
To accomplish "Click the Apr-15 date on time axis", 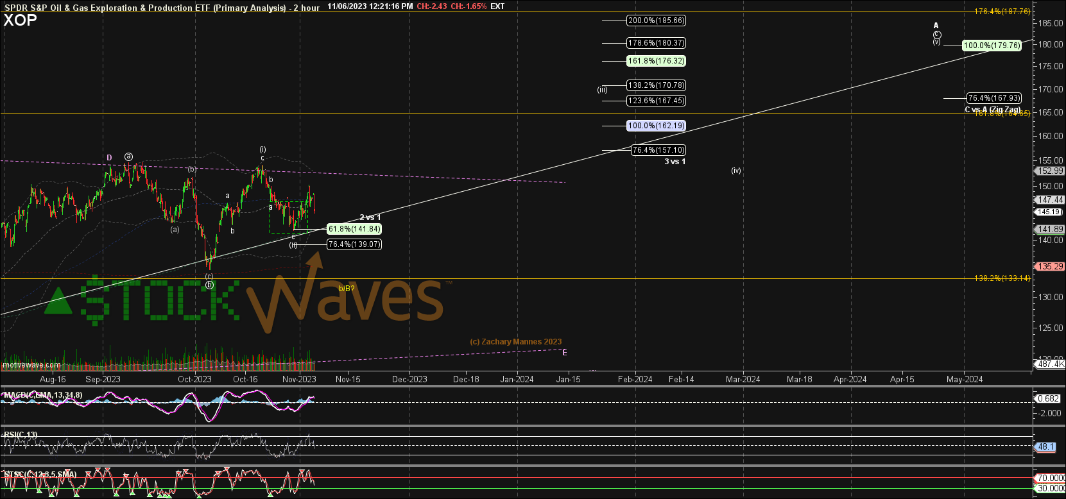I will 902,379.
